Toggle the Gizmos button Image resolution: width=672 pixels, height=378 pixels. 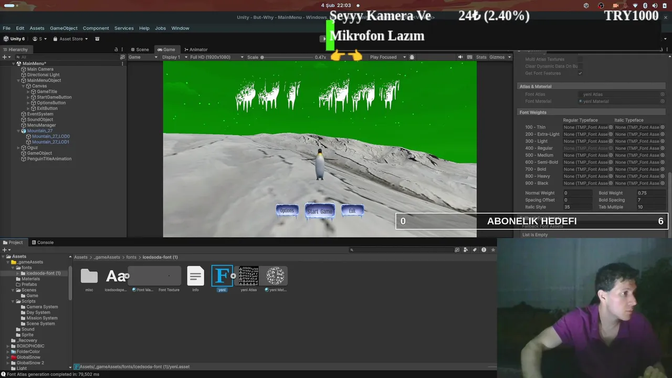pyautogui.click(x=497, y=57)
